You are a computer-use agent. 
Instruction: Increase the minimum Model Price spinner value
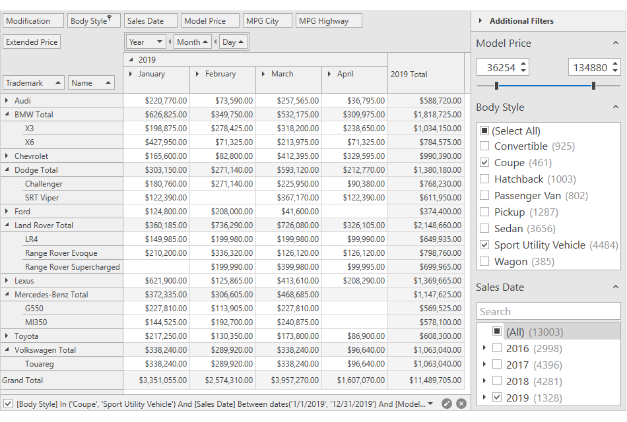[x=524, y=64]
